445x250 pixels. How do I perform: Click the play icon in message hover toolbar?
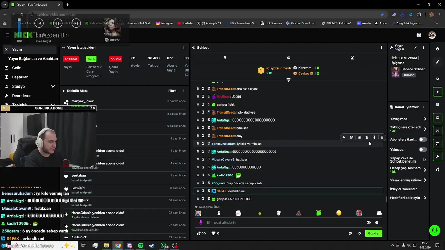click(x=344, y=137)
